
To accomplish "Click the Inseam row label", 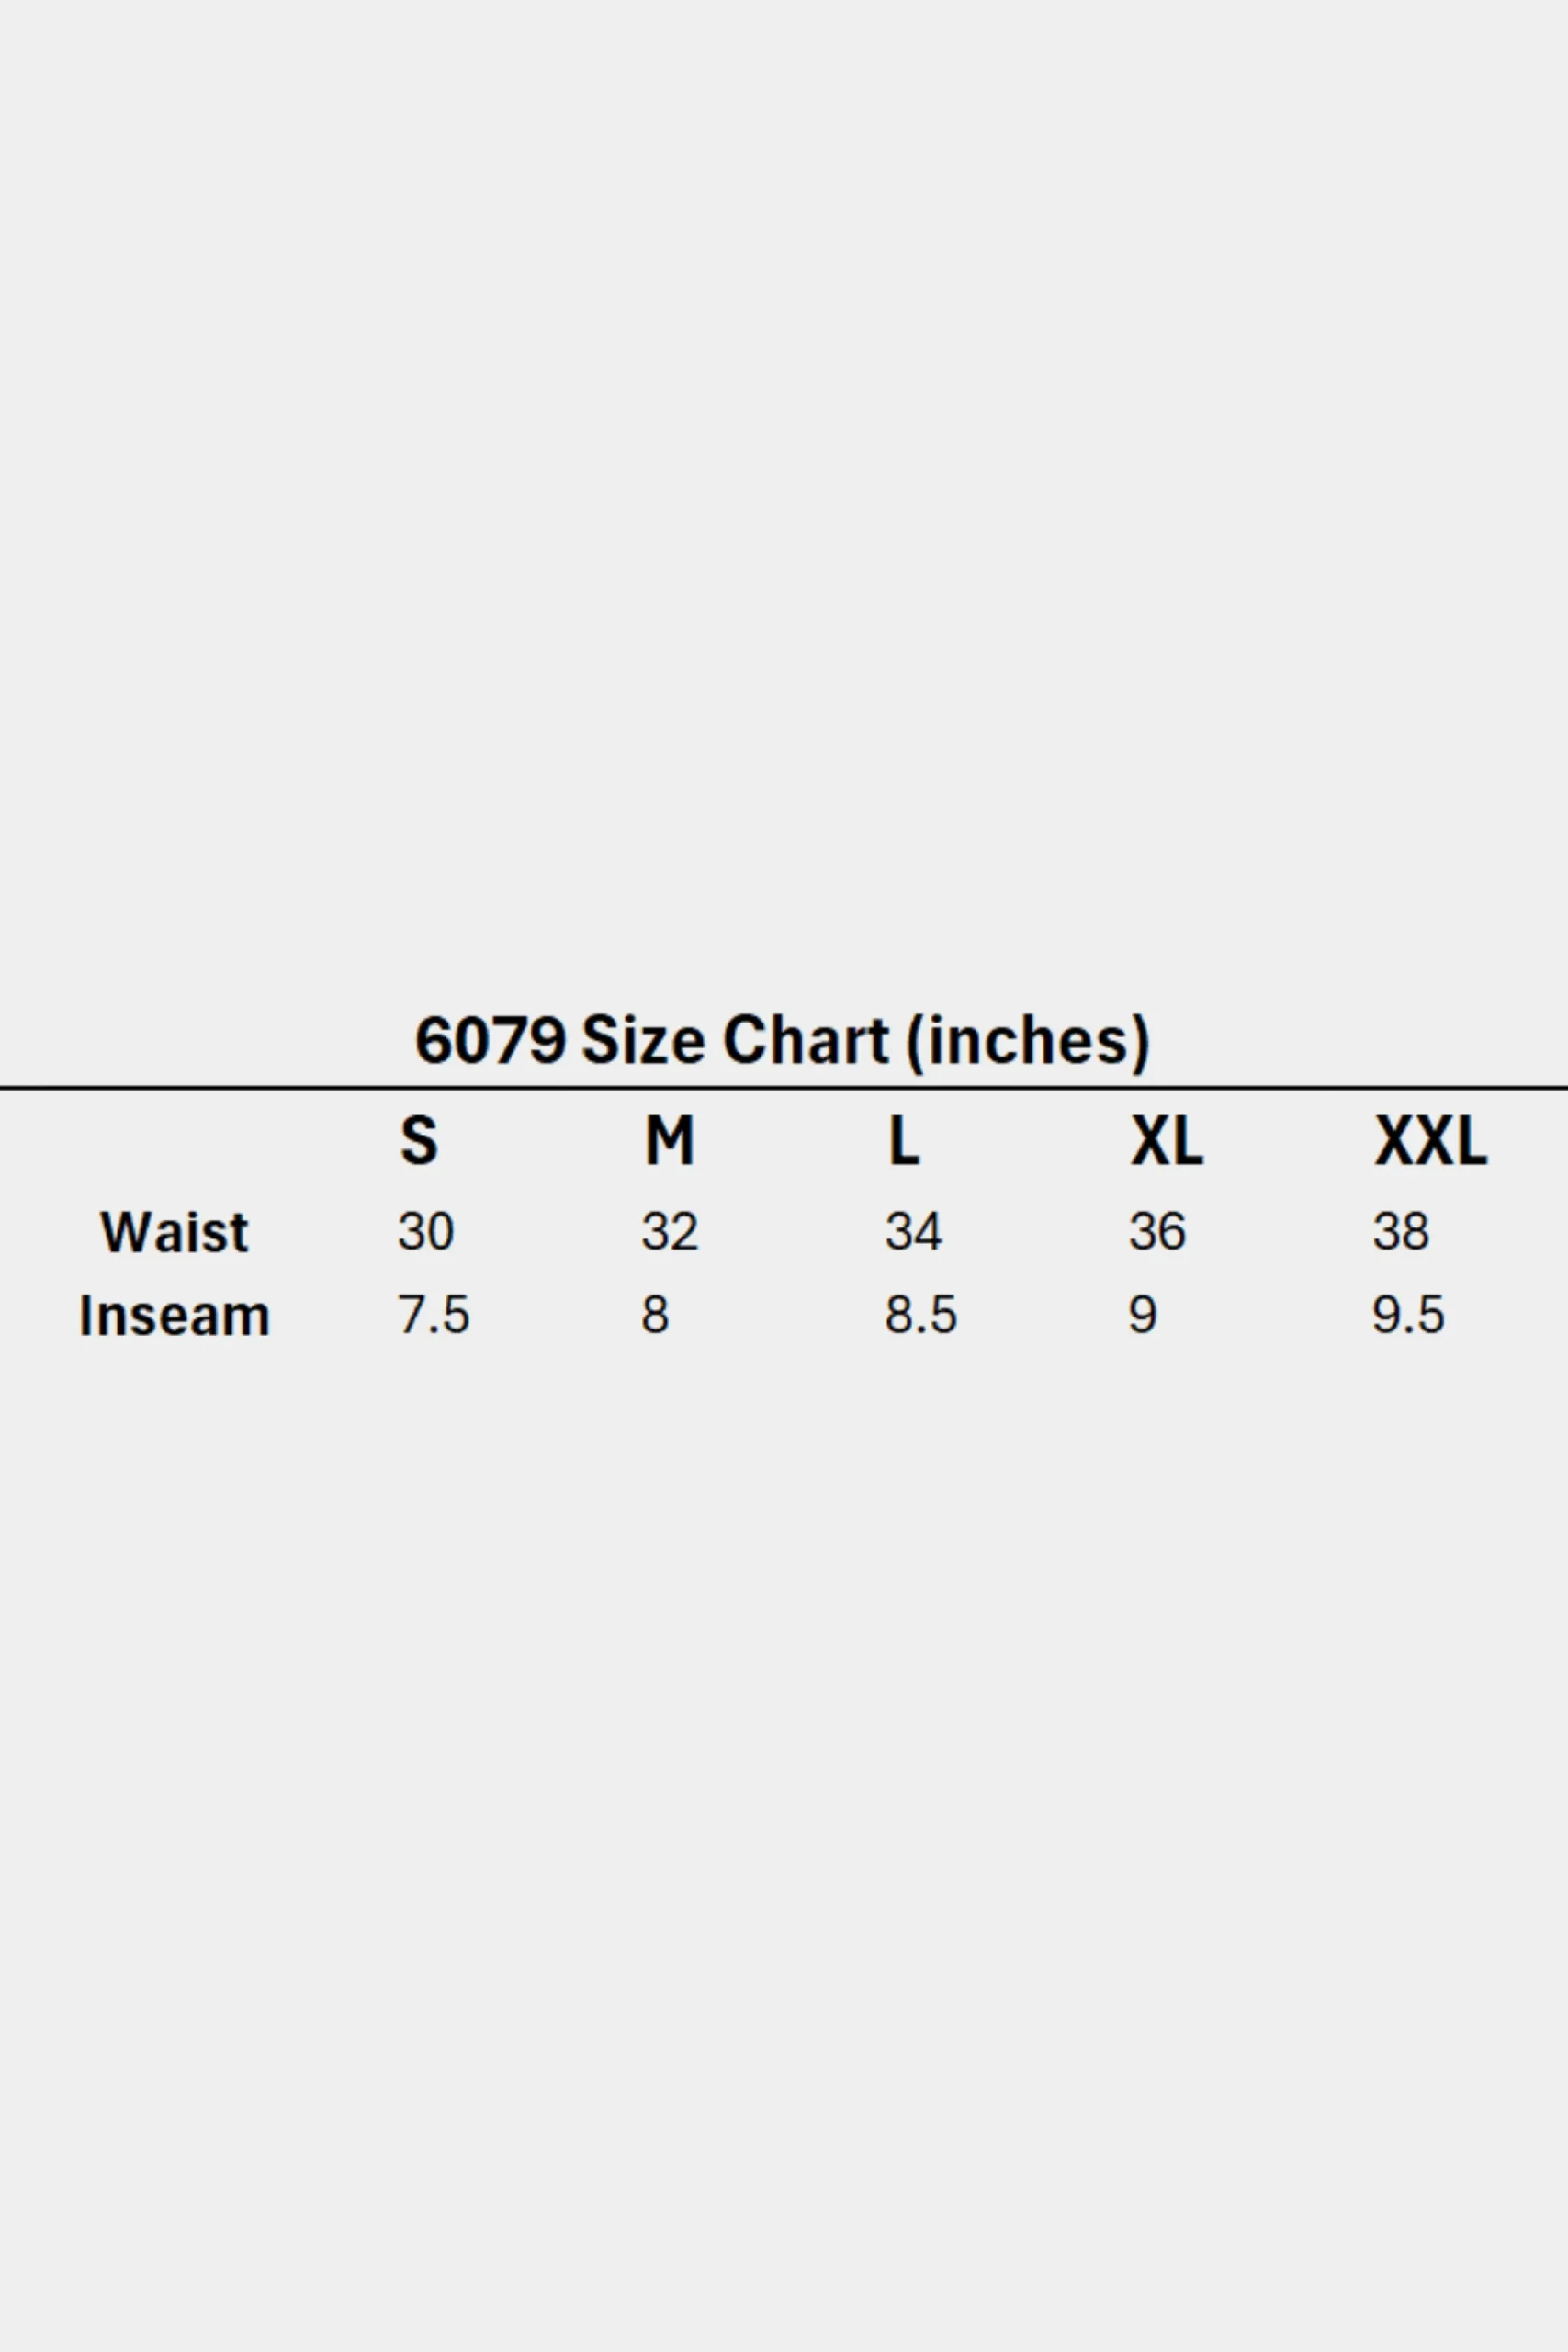I will [x=174, y=1315].
